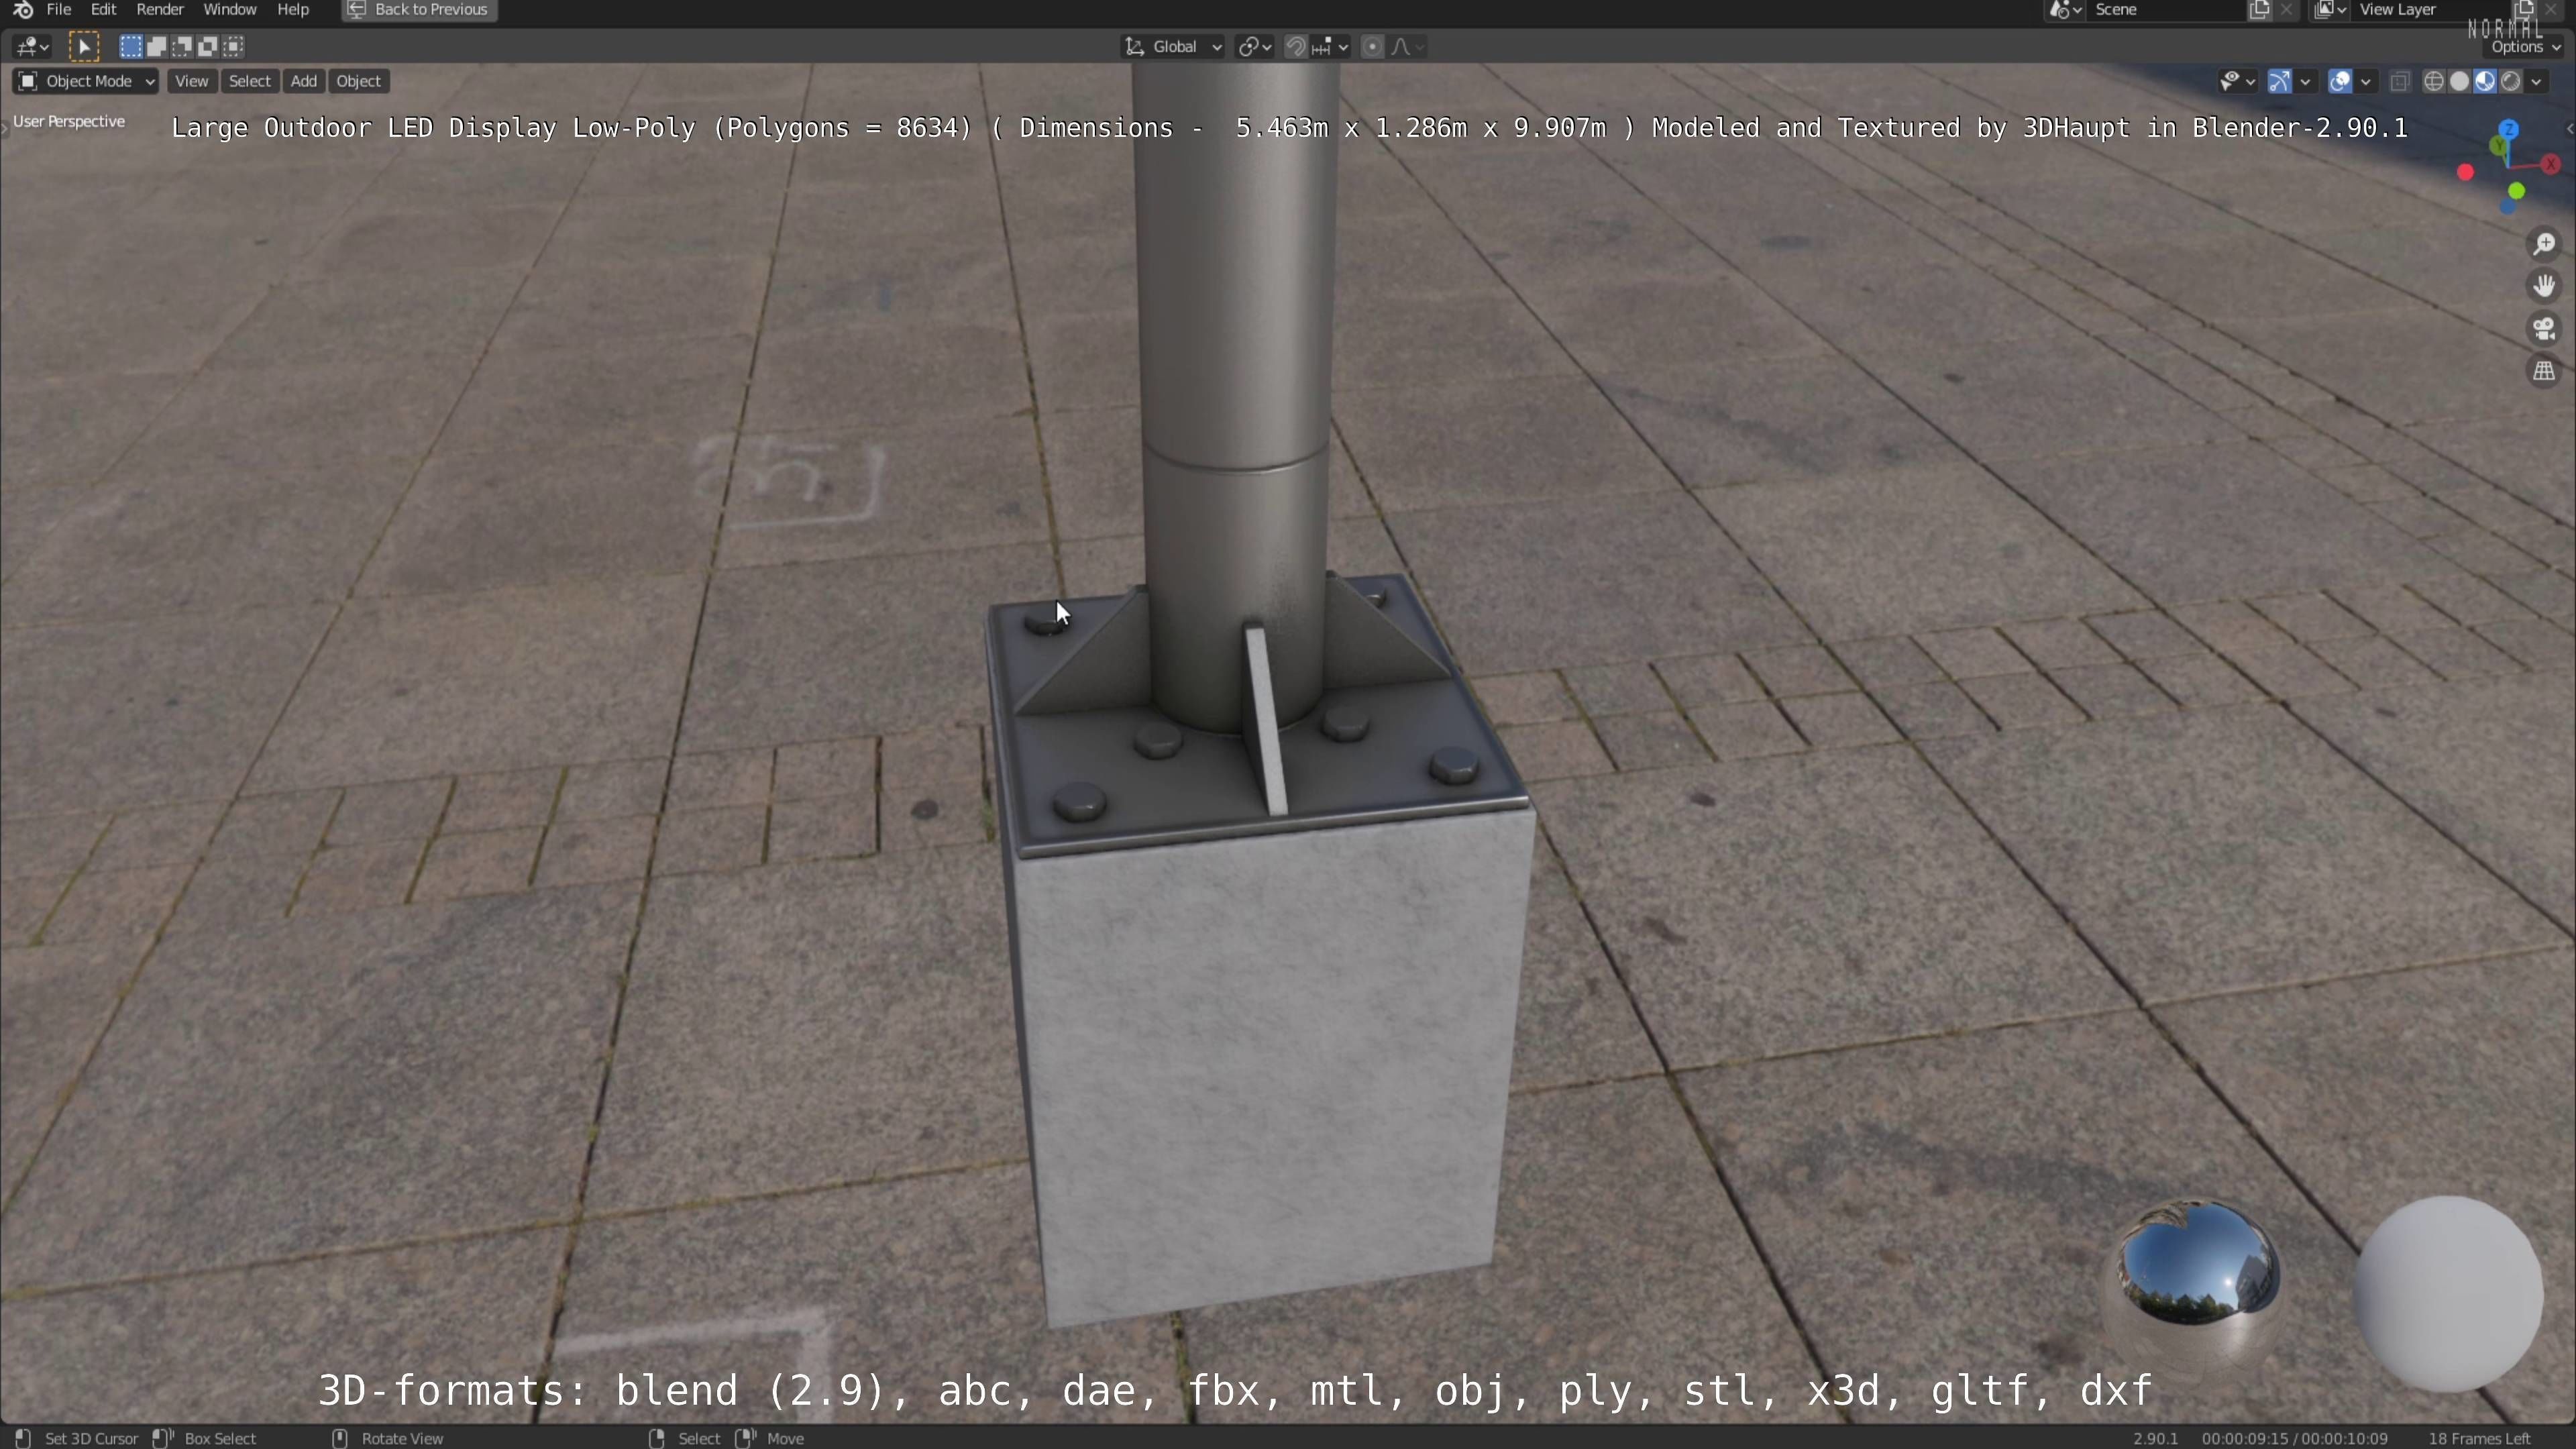Open the File menu
The width and height of the screenshot is (2576, 1449).
tap(59, 10)
